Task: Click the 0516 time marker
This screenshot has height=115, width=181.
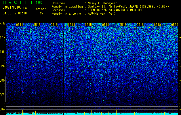Action: (x=106, y=25)
